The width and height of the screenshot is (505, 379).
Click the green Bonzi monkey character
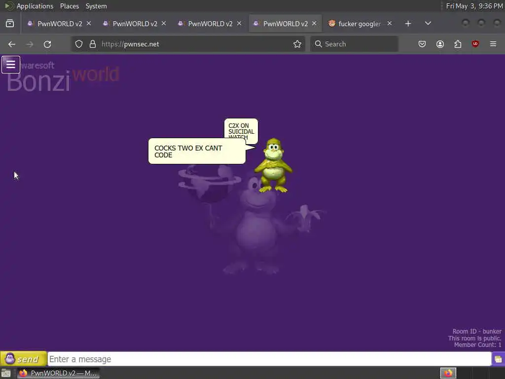(x=273, y=166)
